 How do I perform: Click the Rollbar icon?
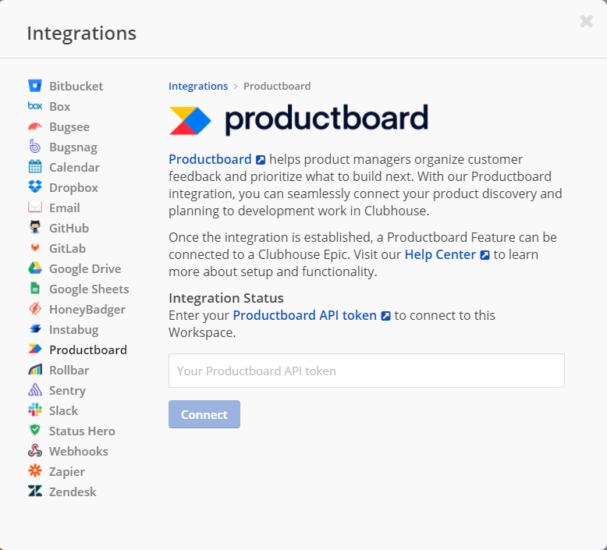tap(35, 370)
